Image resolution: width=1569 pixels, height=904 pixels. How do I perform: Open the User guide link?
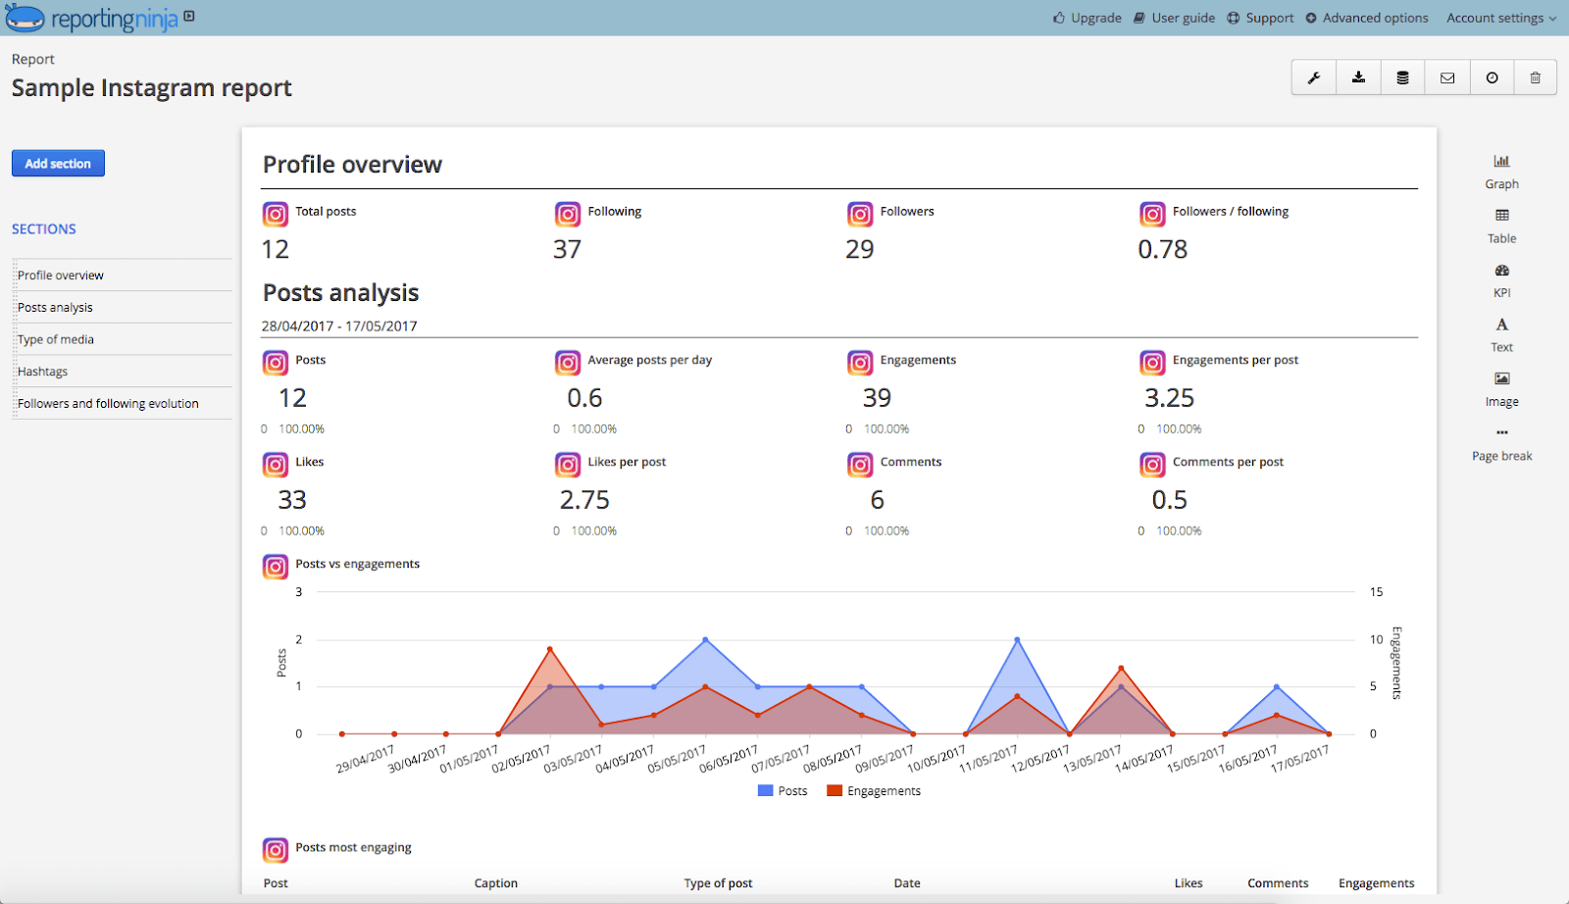click(1174, 18)
